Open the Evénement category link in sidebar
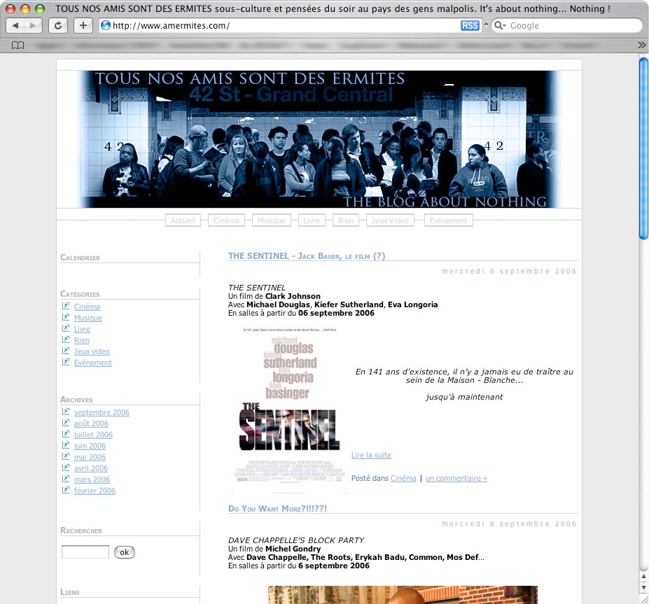649x604 pixels. (x=93, y=363)
